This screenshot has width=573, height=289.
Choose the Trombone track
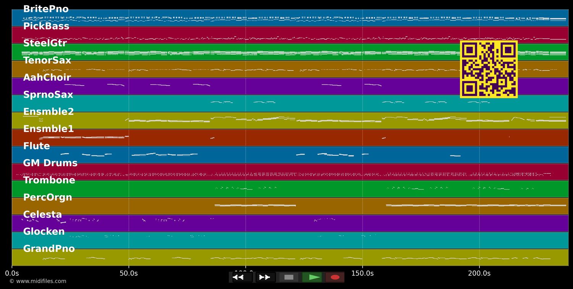tap(49, 180)
